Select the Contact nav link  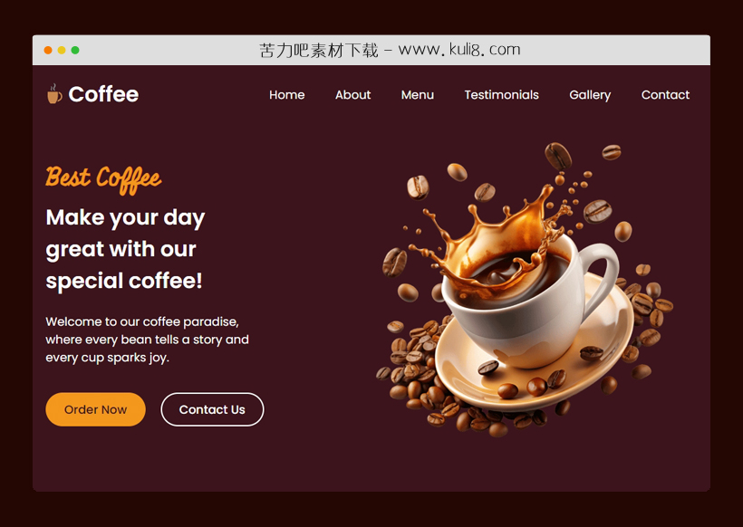pyautogui.click(x=665, y=95)
